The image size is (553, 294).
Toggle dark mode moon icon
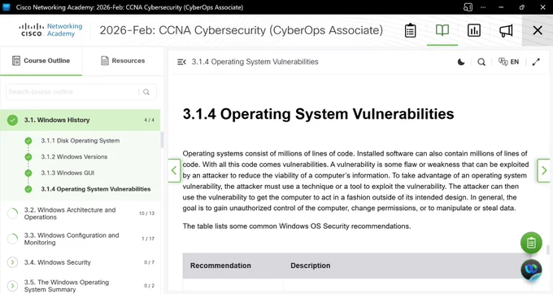[x=461, y=62]
